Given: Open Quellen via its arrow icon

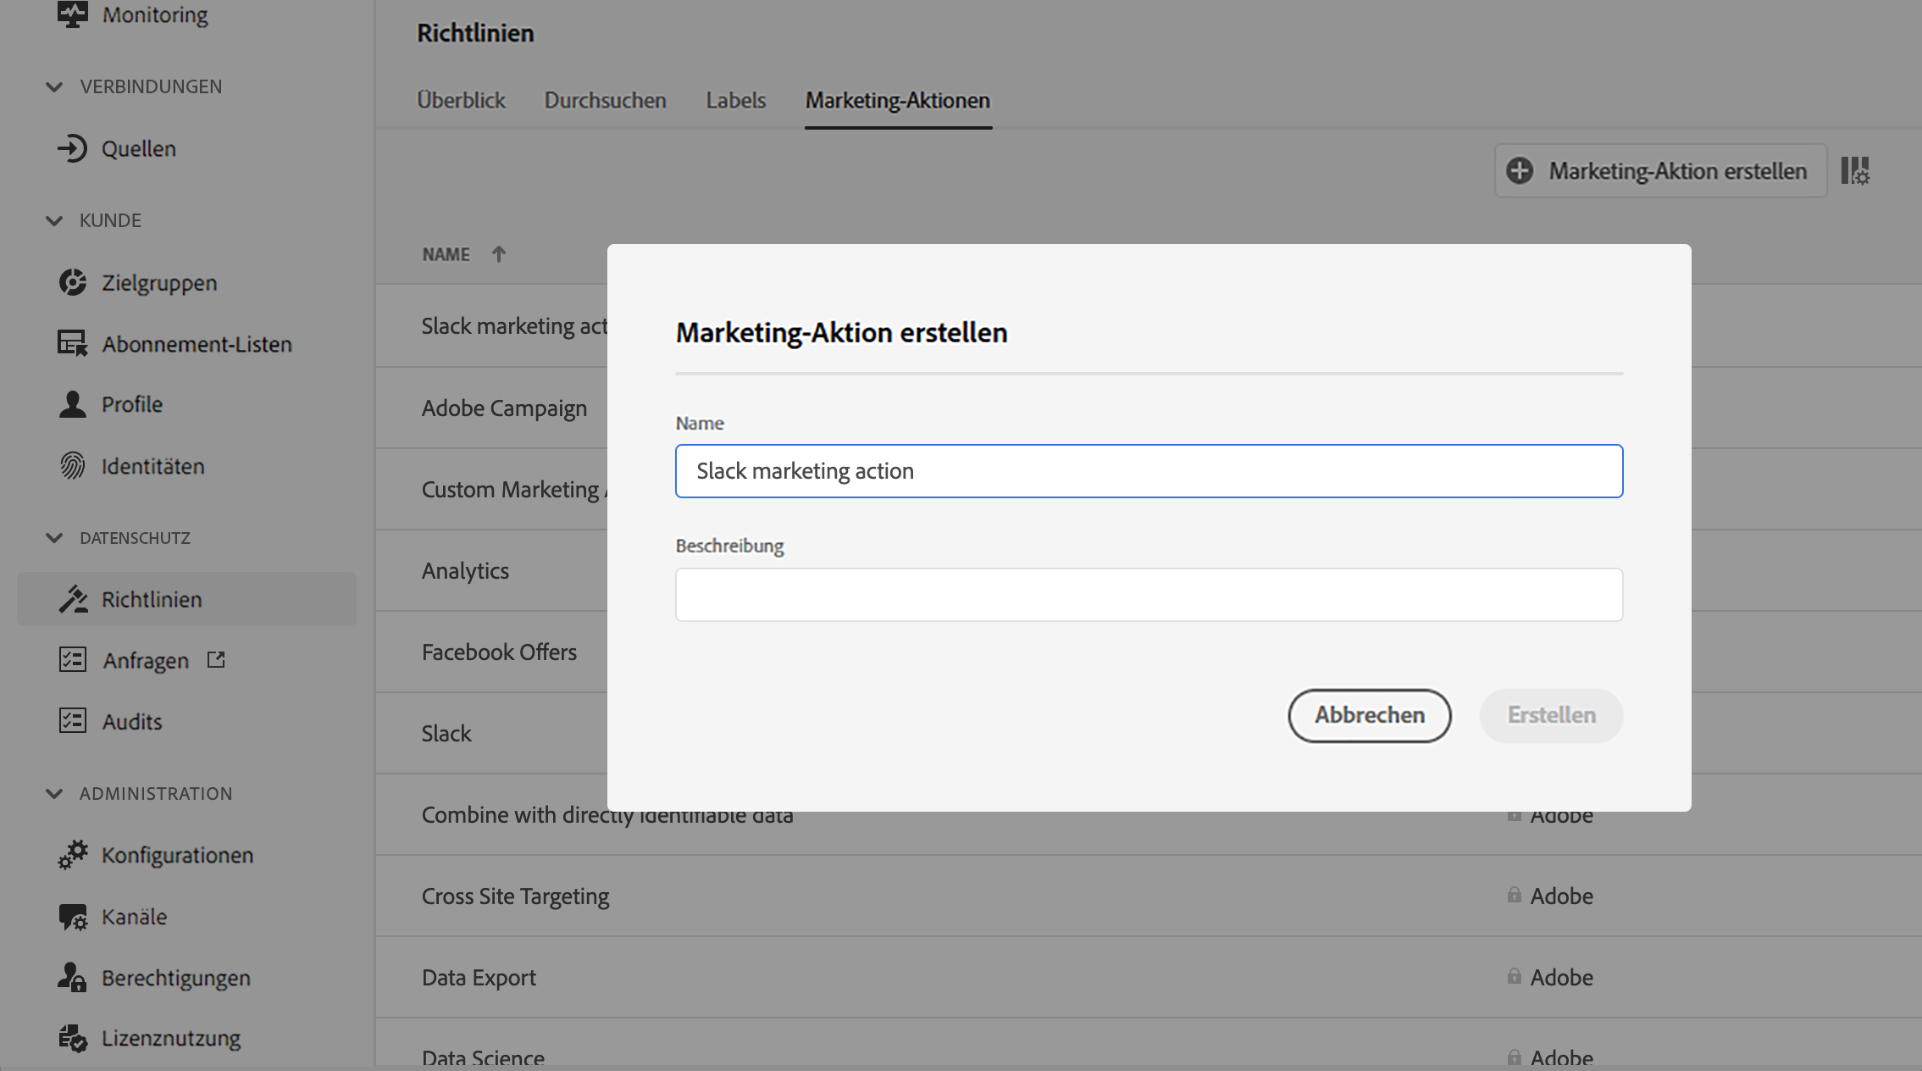Looking at the screenshot, I should [72, 148].
